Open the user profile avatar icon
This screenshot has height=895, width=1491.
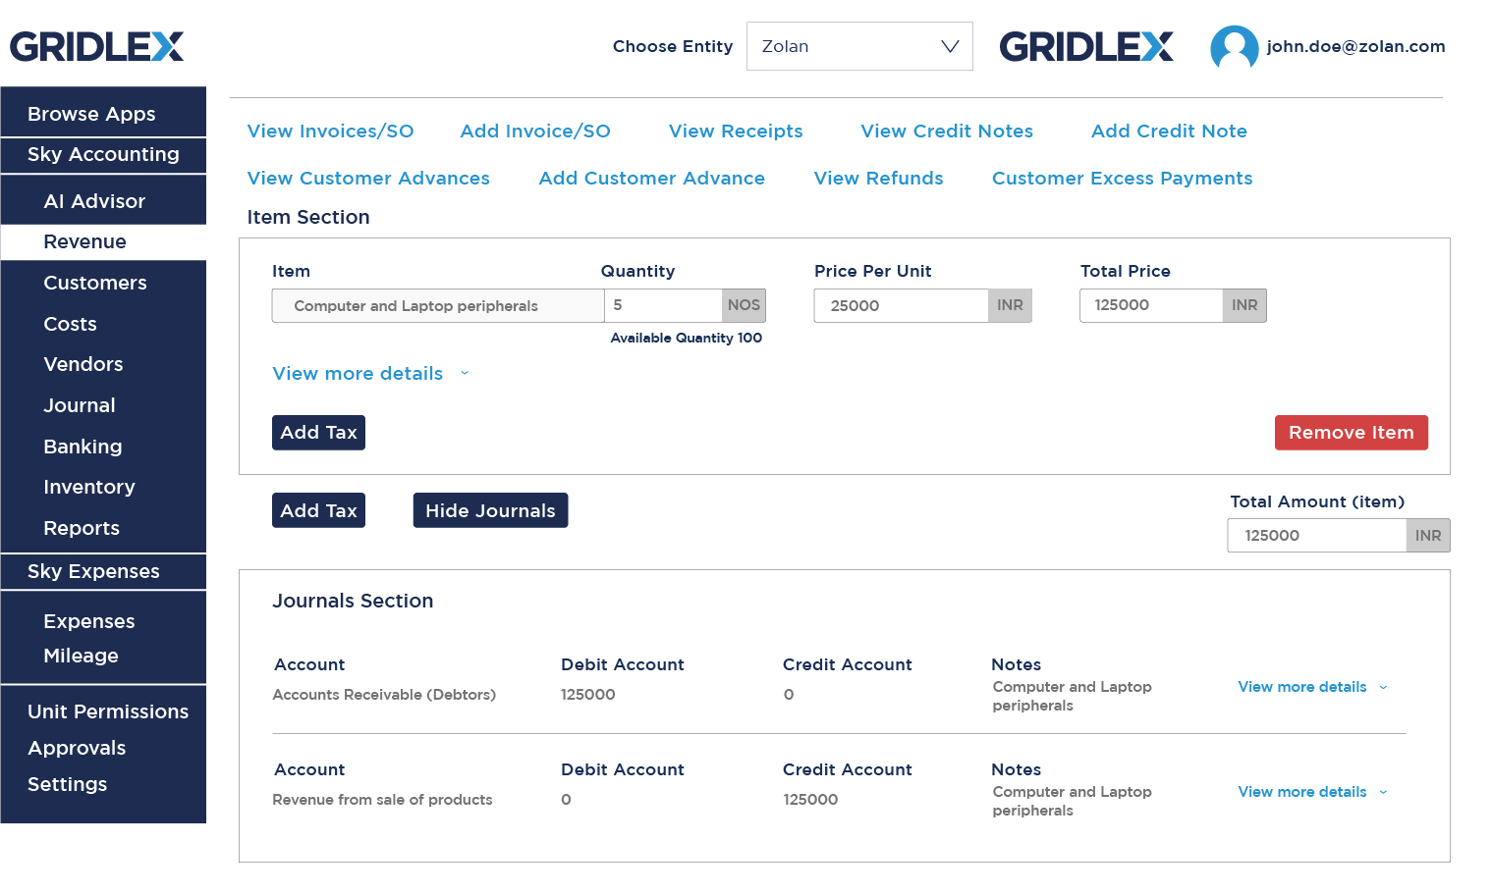1234,47
